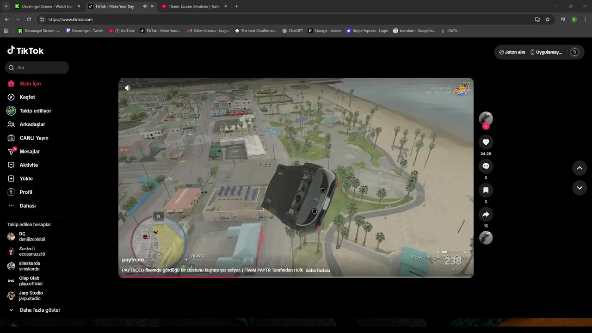
Task: Open translate - Google bookmark
Action: [414, 31]
